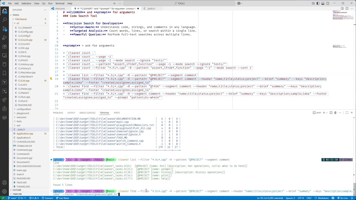
Task: Start Go Live server
Action: (342, 198)
